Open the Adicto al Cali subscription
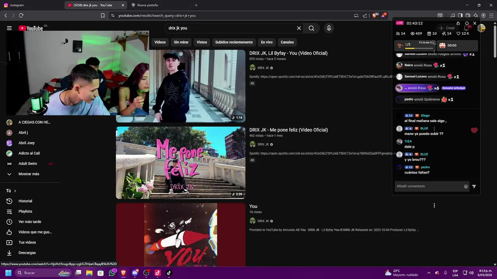The width and height of the screenshot is (497, 279). [29, 153]
